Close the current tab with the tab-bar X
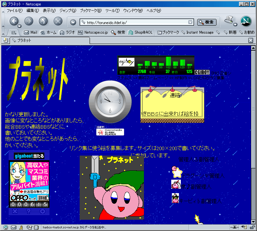This screenshot has height=231, width=257. (251, 40)
